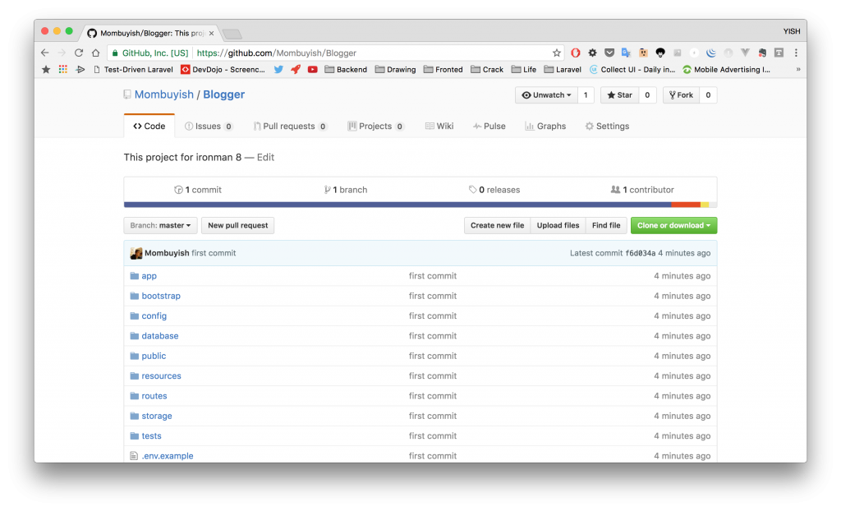Open the Fronted bookmarks folder
Viewport: 841px width, 511px height.
[443, 69]
